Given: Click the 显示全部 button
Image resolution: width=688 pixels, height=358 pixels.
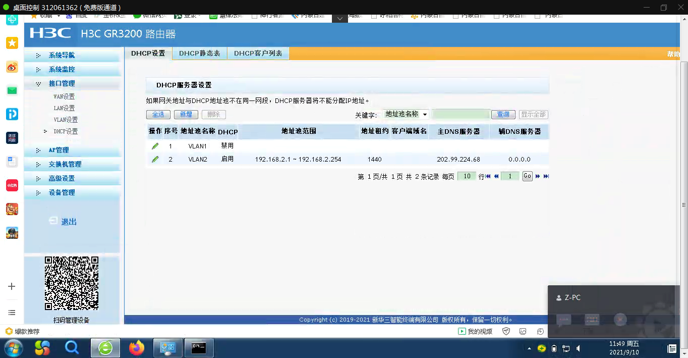Looking at the screenshot, I should [x=533, y=115].
